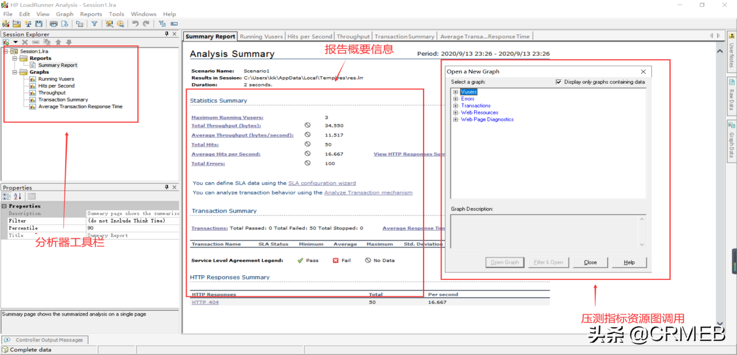The height and width of the screenshot is (355, 737).
Task: Collapse the Properties section header
Action: (x=5, y=206)
